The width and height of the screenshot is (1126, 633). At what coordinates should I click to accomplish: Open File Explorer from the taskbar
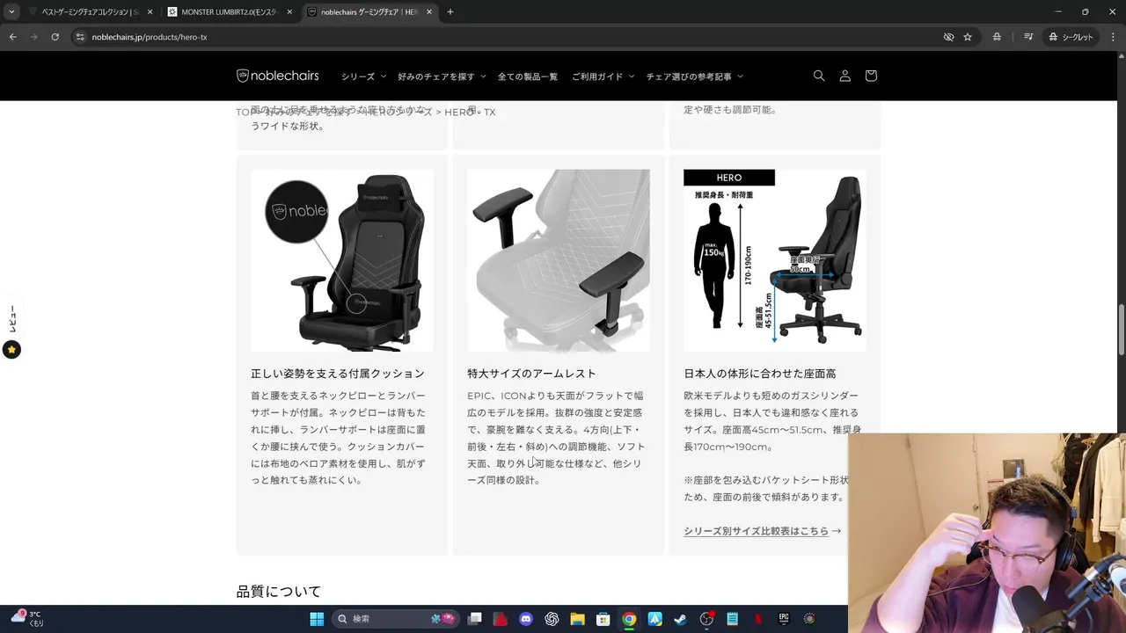click(577, 619)
